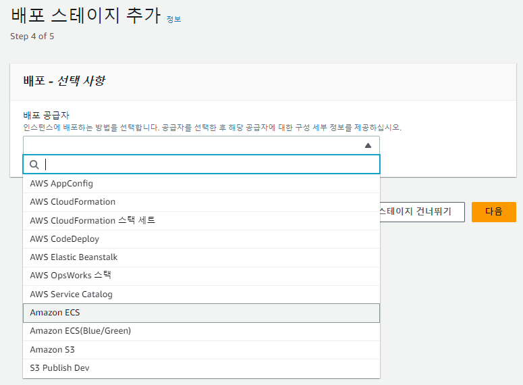Select AWS Elastic Beanstalk provider

pyautogui.click(x=202, y=257)
